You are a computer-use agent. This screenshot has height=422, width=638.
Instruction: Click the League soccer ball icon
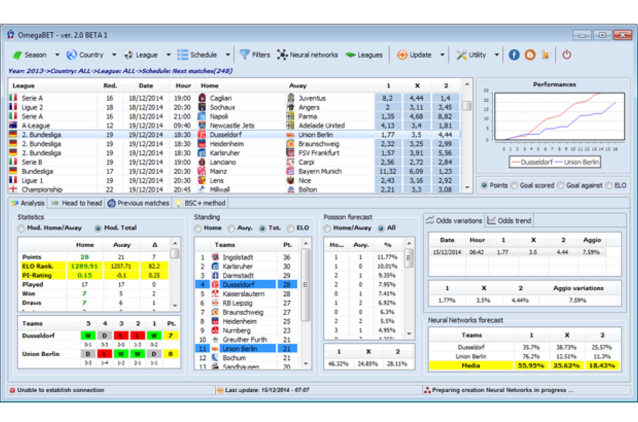(129, 55)
